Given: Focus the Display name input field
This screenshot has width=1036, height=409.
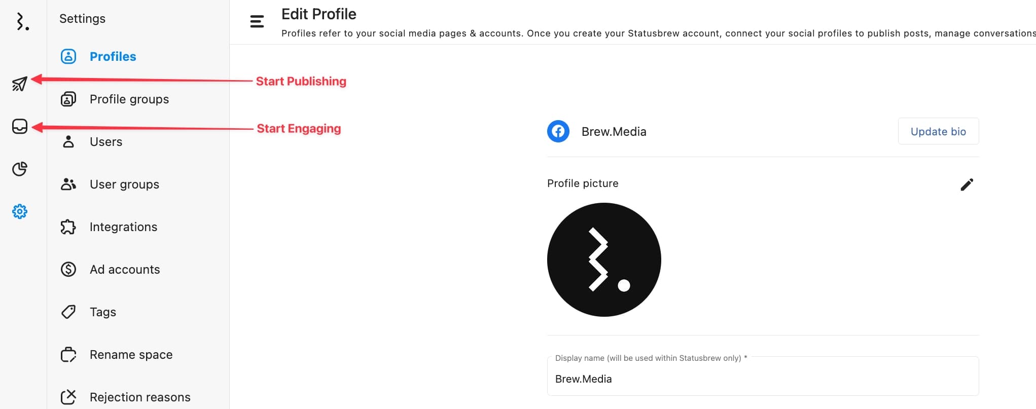Looking at the screenshot, I should coord(763,376).
